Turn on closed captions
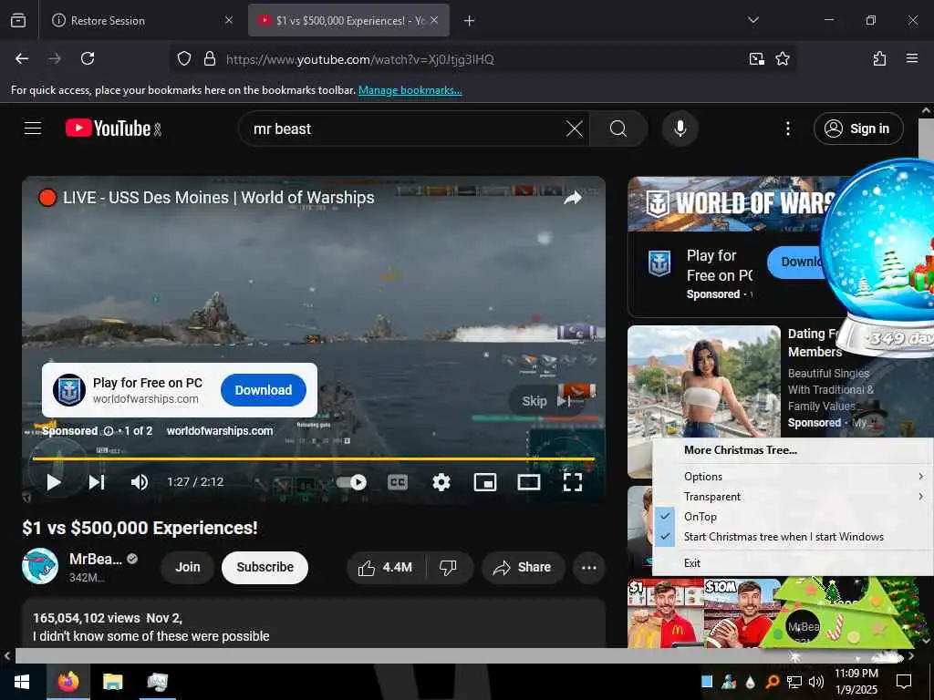The image size is (934, 700). click(398, 481)
